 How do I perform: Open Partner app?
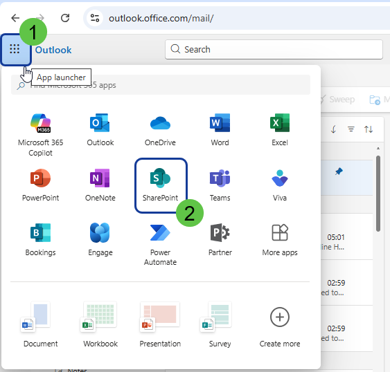click(220, 239)
